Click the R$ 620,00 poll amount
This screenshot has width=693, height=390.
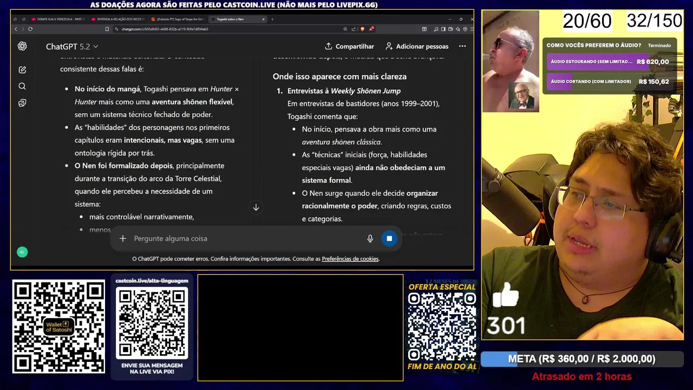point(653,62)
